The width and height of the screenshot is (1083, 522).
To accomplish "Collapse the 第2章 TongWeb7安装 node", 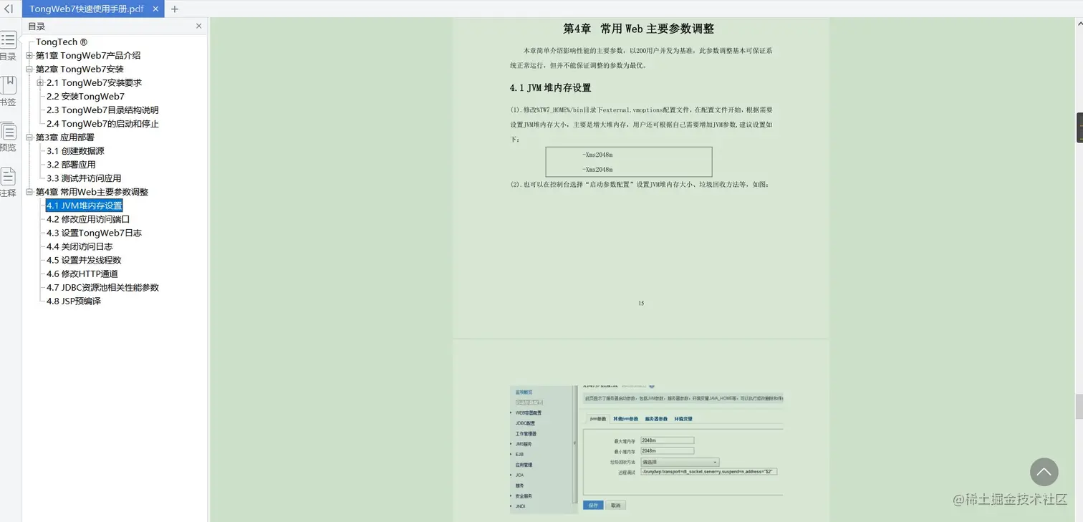I will (x=29, y=69).
